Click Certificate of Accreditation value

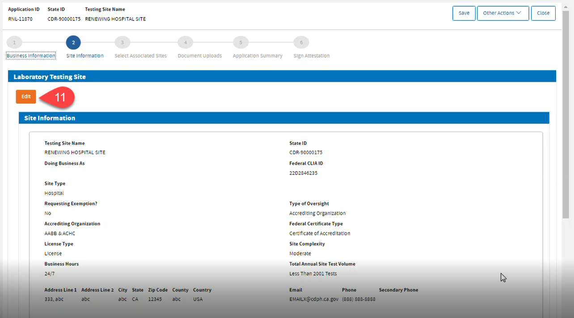point(320,233)
